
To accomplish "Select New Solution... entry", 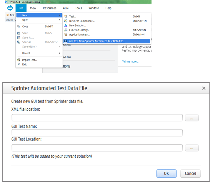I will pos(107,26).
